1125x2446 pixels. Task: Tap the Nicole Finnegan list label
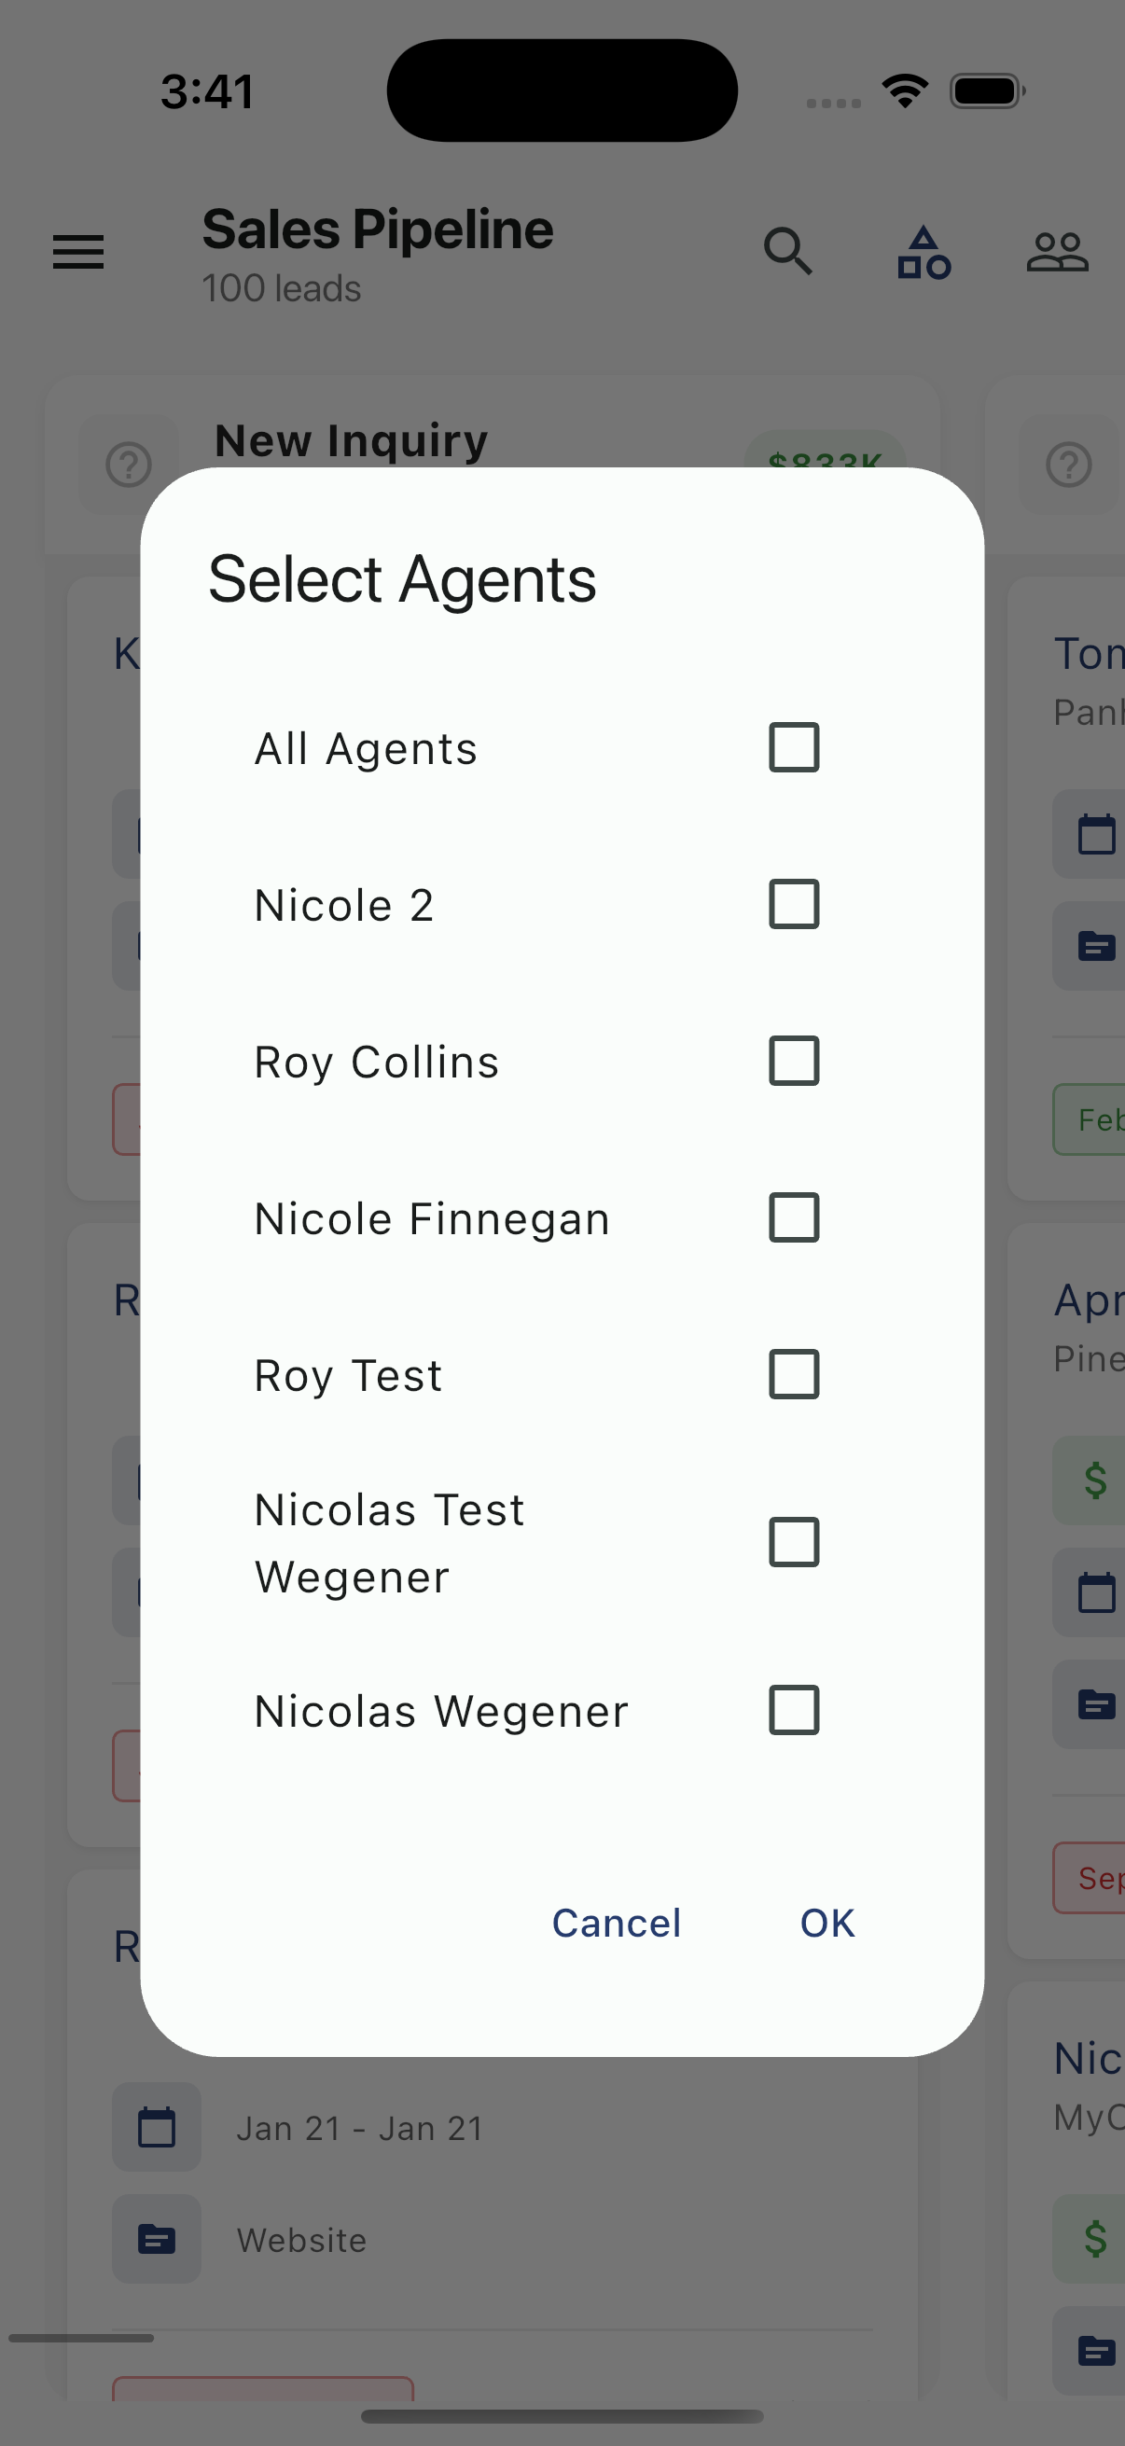(432, 1218)
